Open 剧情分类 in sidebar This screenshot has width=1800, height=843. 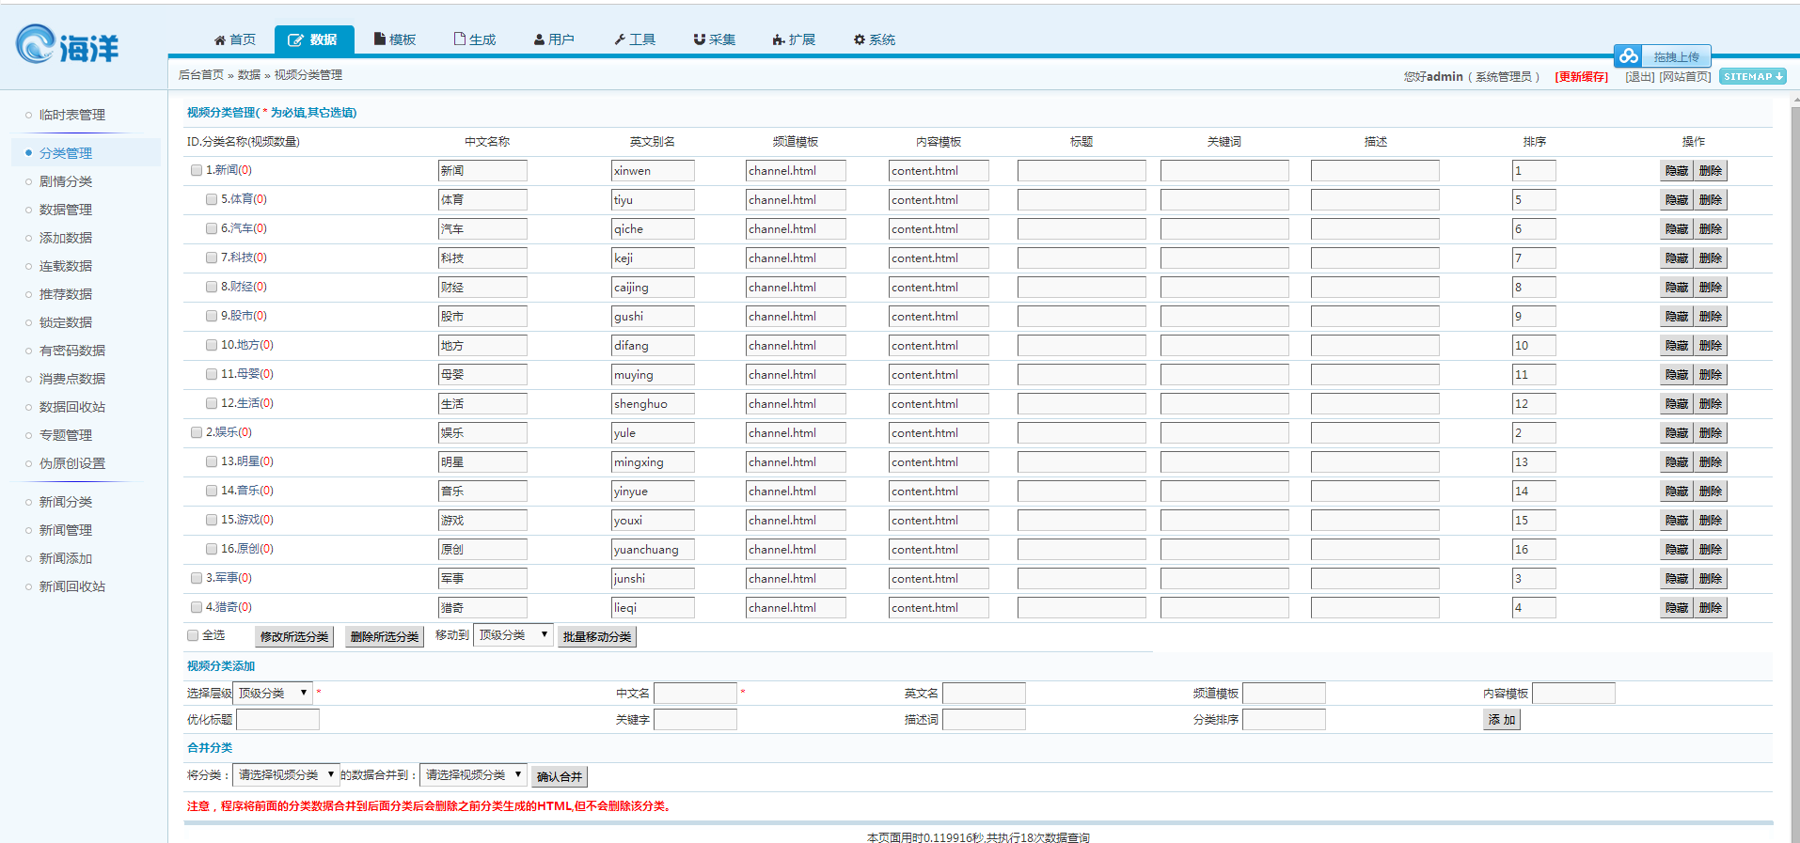(66, 181)
